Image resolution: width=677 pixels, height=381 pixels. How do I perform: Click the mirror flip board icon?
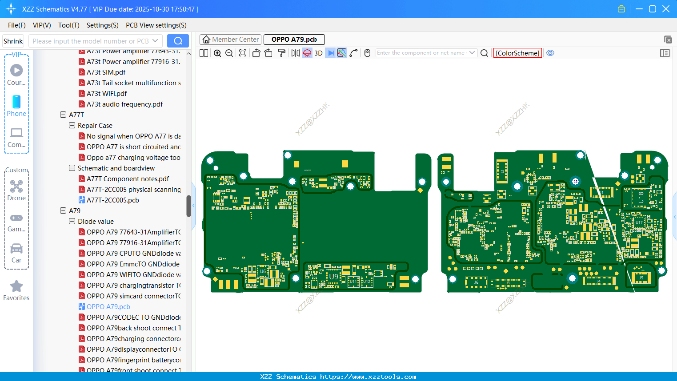pyautogui.click(x=296, y=53)
